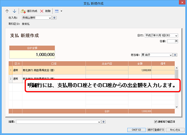The image size is (187, 135).
Task: Close the 支払 新規作成 window
Action: click(182, 3)
